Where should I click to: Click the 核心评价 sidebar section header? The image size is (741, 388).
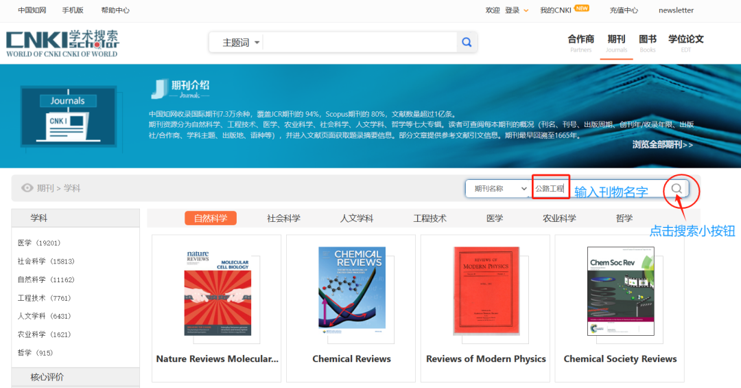(x=75, y=377)
